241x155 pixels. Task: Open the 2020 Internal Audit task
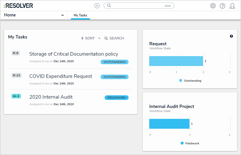(x=51, y=97)
